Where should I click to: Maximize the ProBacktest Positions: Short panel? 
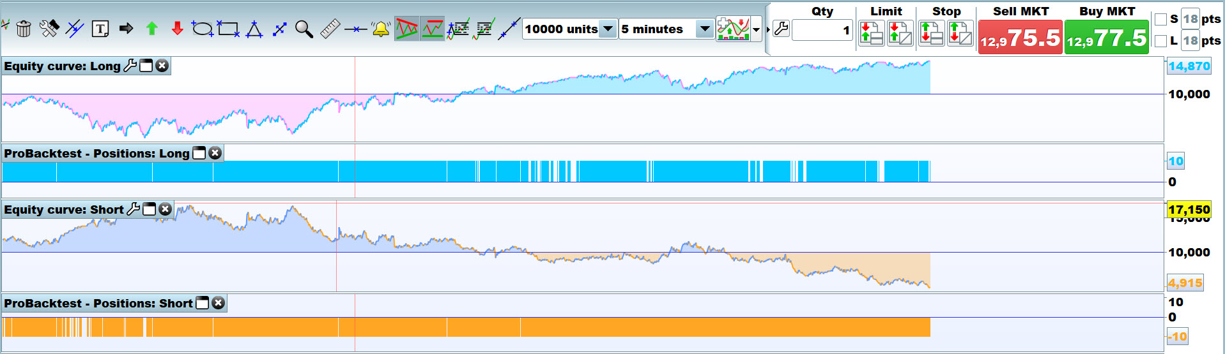(203, 303)
